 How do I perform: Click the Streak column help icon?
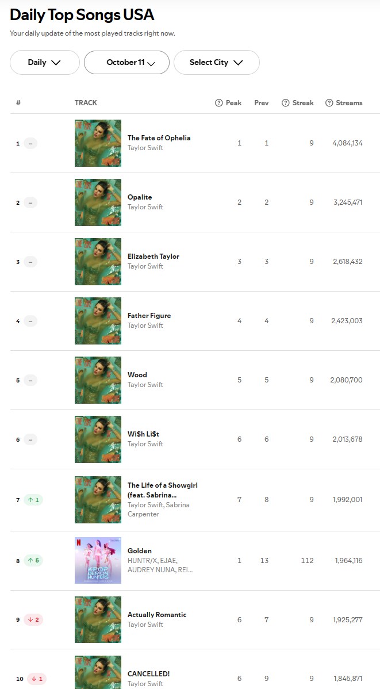click(285, 103)
